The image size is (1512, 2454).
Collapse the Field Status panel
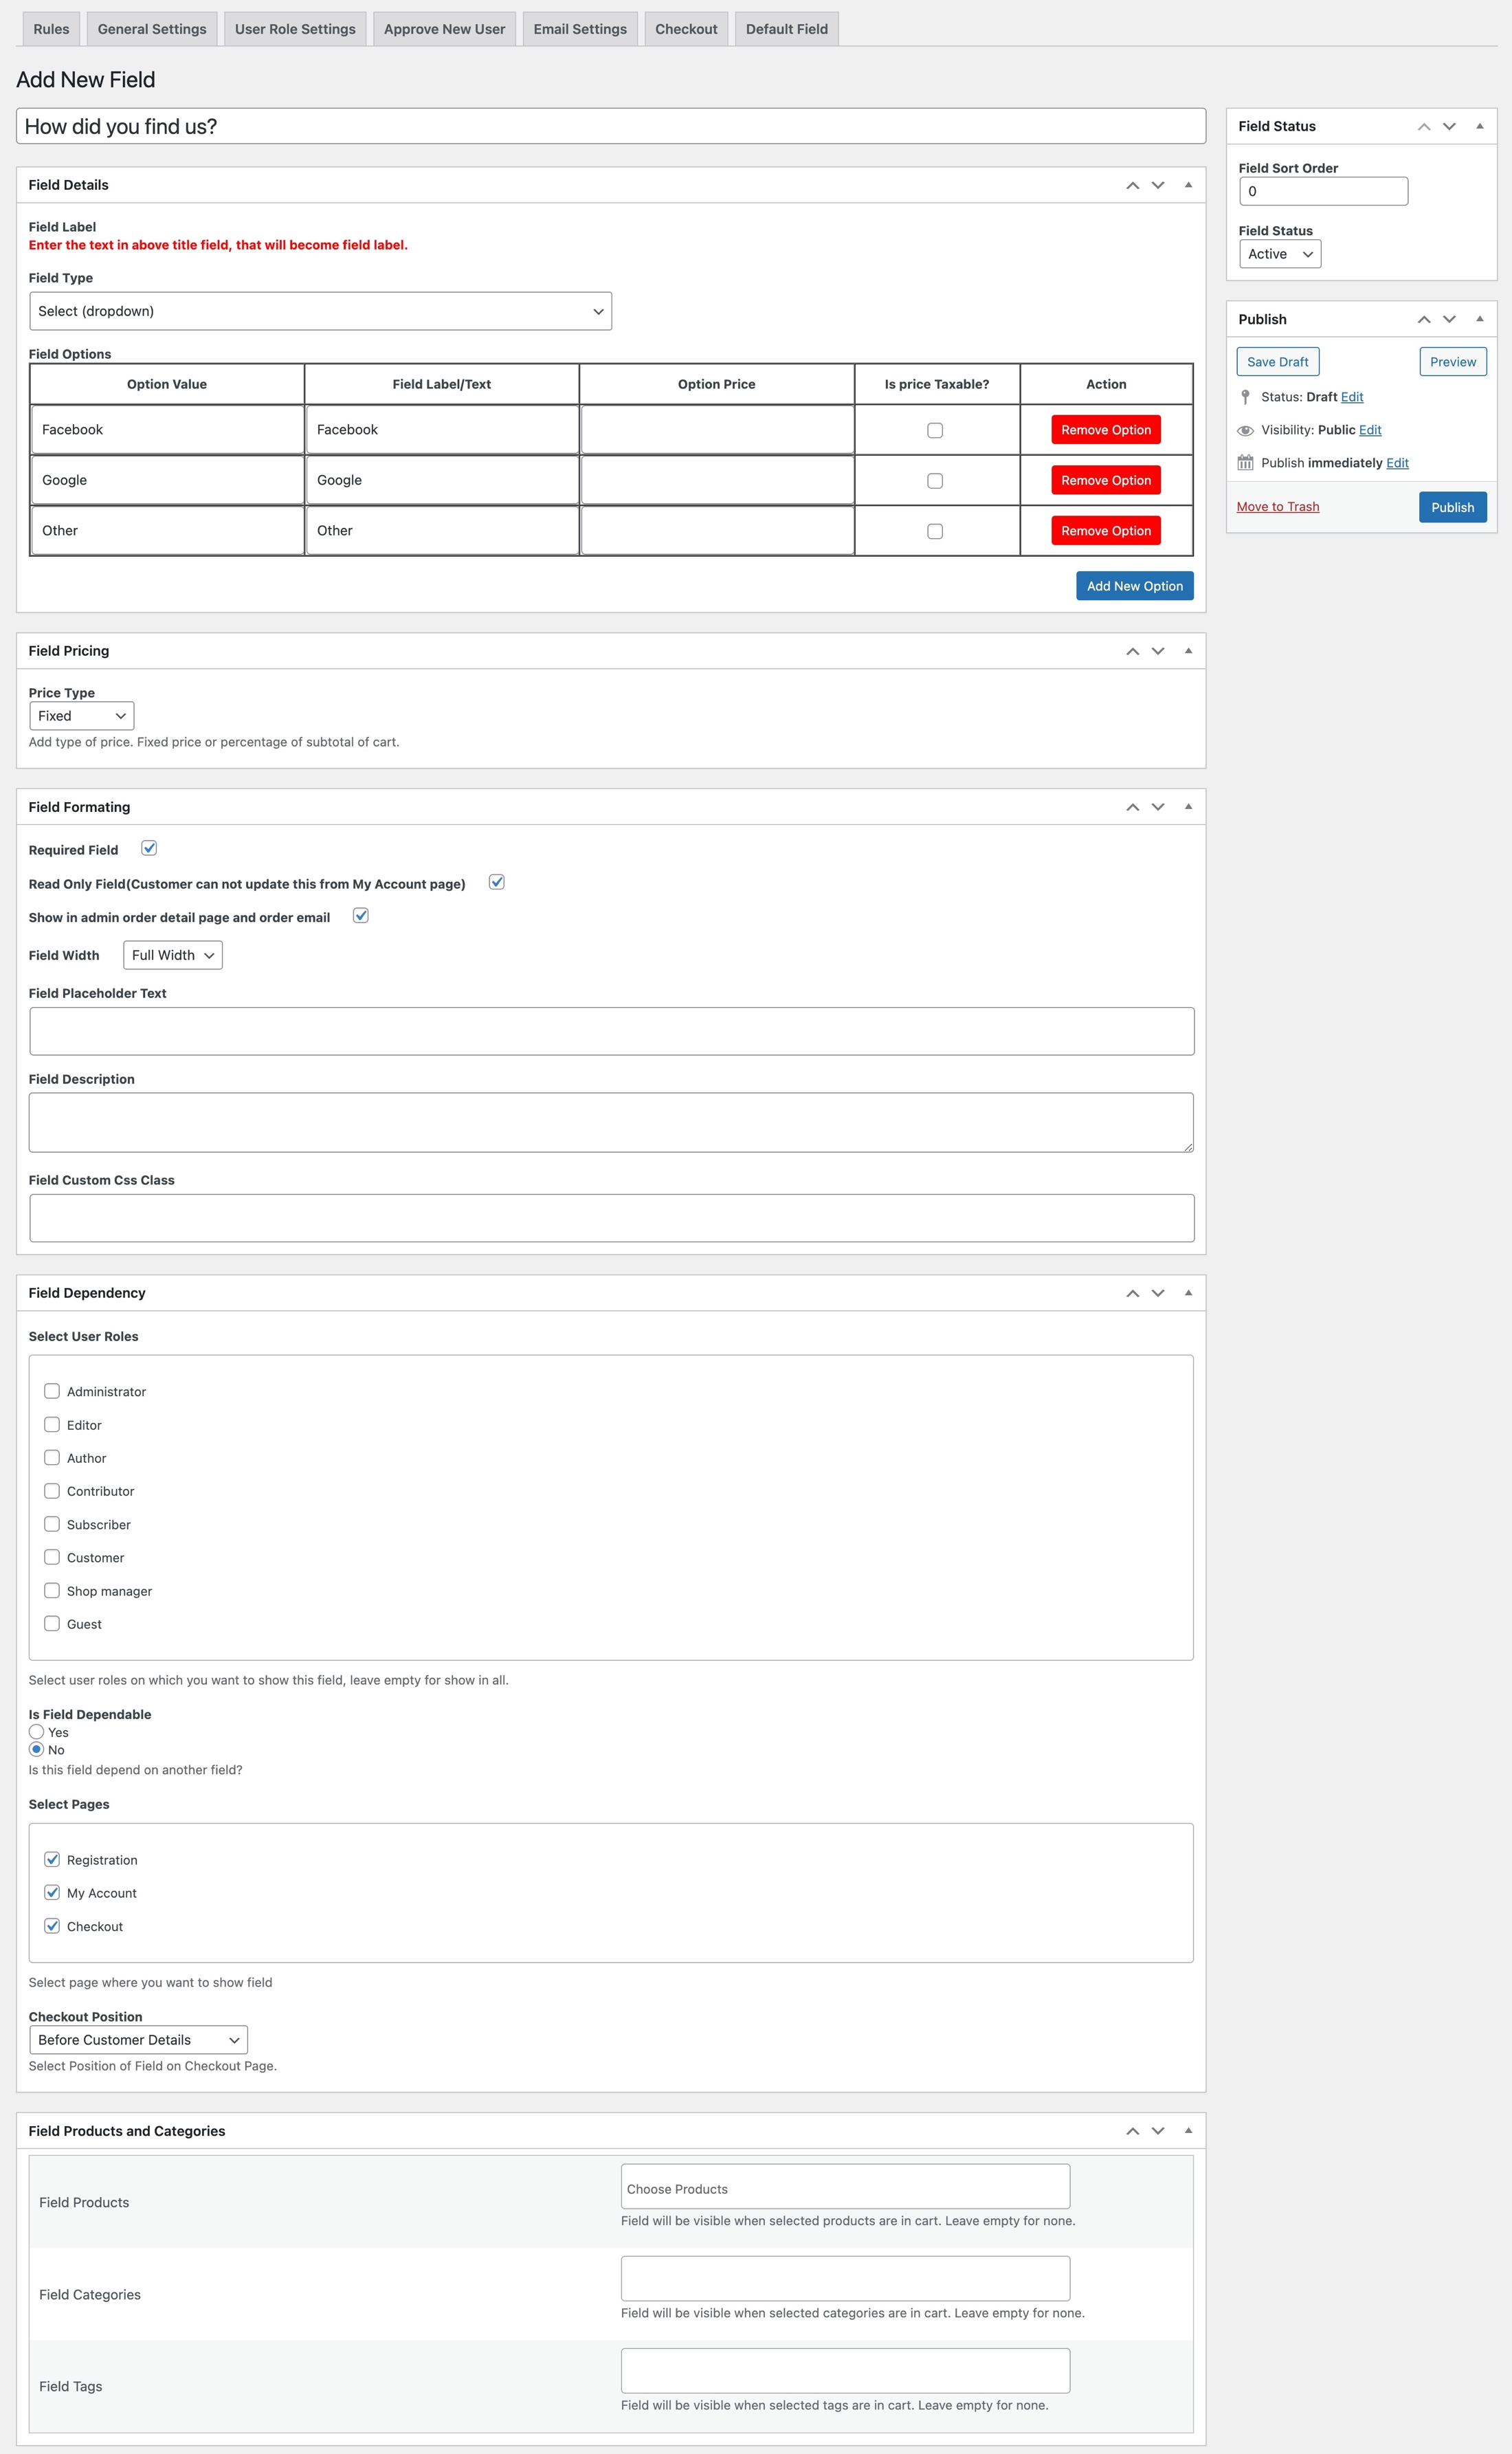(1479, 126)
